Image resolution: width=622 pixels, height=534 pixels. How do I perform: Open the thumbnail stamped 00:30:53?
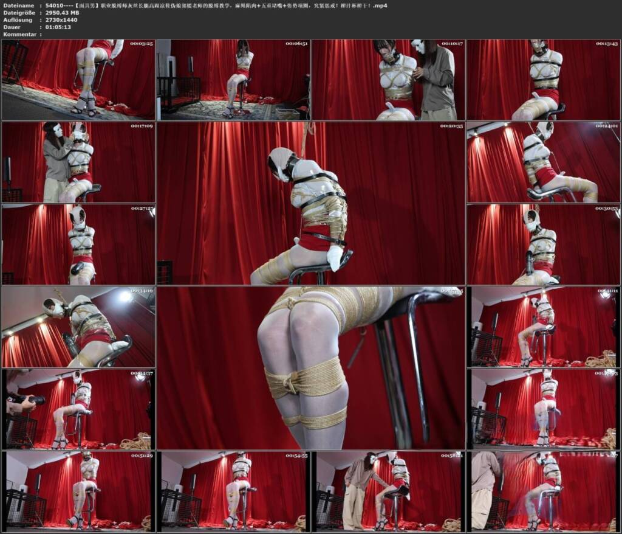coord(544,244)
